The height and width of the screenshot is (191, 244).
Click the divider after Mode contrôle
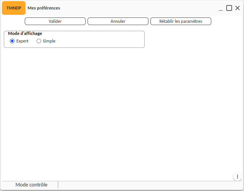(58, 185)
